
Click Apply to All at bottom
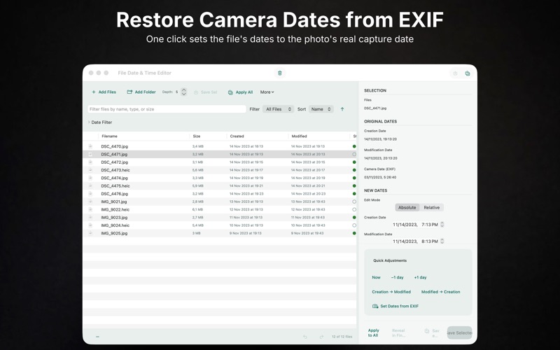point(373,333)
